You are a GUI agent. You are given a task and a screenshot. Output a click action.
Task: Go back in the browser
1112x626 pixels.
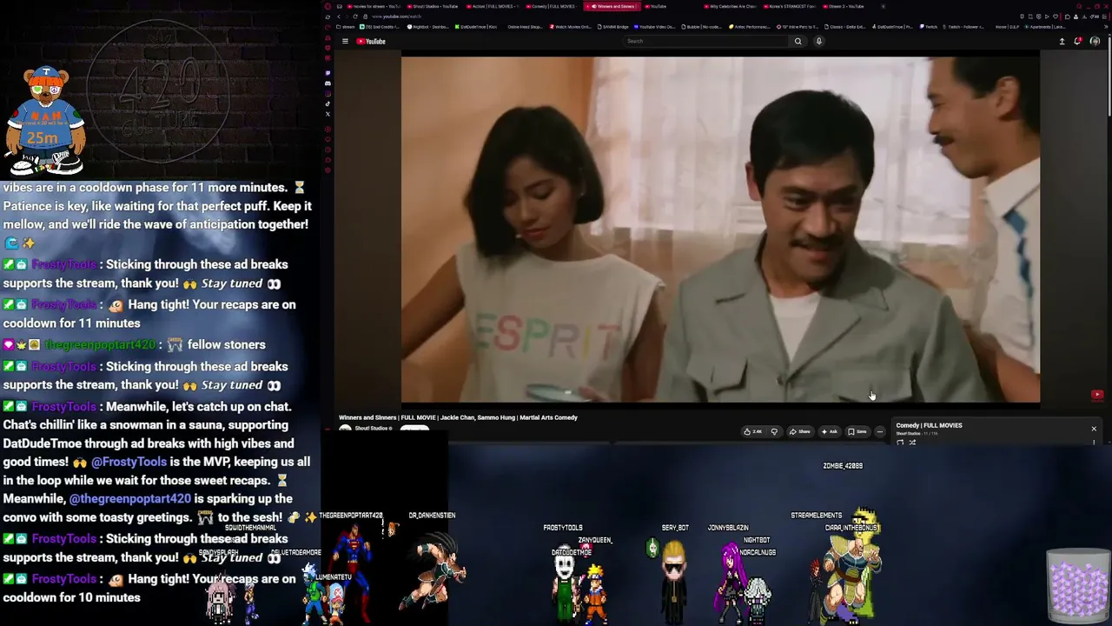339,17
